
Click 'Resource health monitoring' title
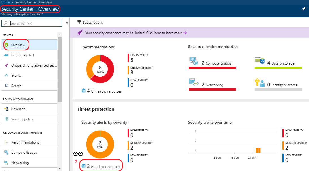point(213,47)
